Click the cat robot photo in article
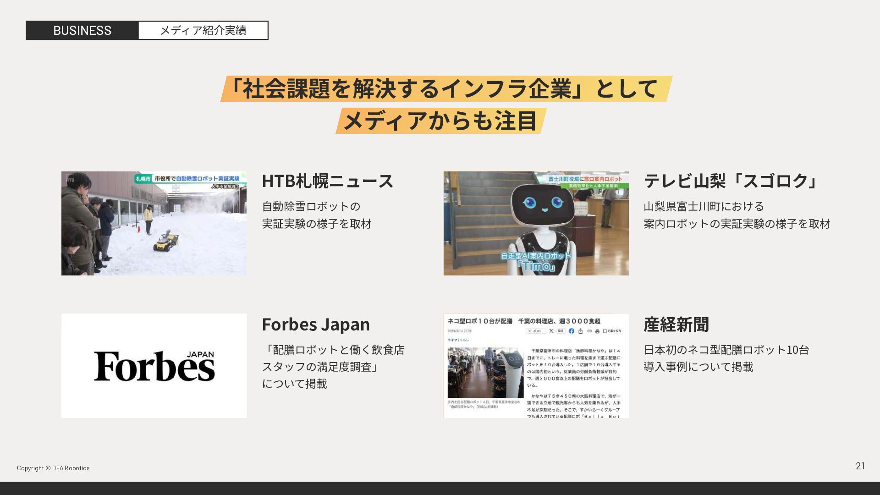 485,373
